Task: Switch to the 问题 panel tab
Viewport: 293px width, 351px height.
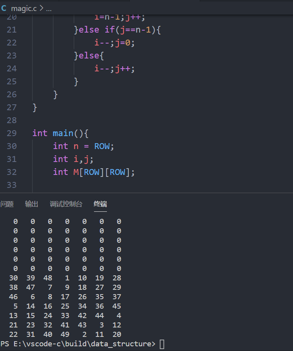Action: click(7, 204)
